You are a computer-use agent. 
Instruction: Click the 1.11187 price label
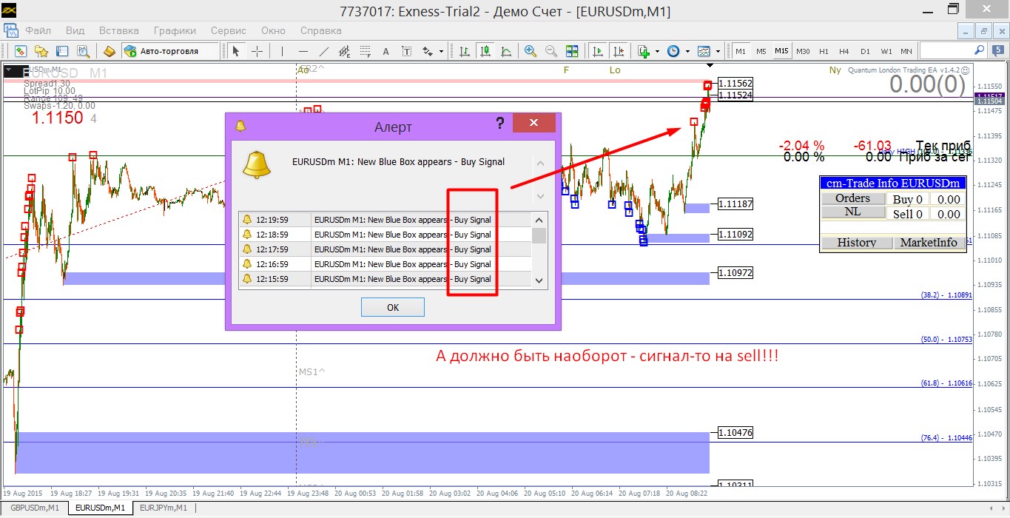(735, 204)
